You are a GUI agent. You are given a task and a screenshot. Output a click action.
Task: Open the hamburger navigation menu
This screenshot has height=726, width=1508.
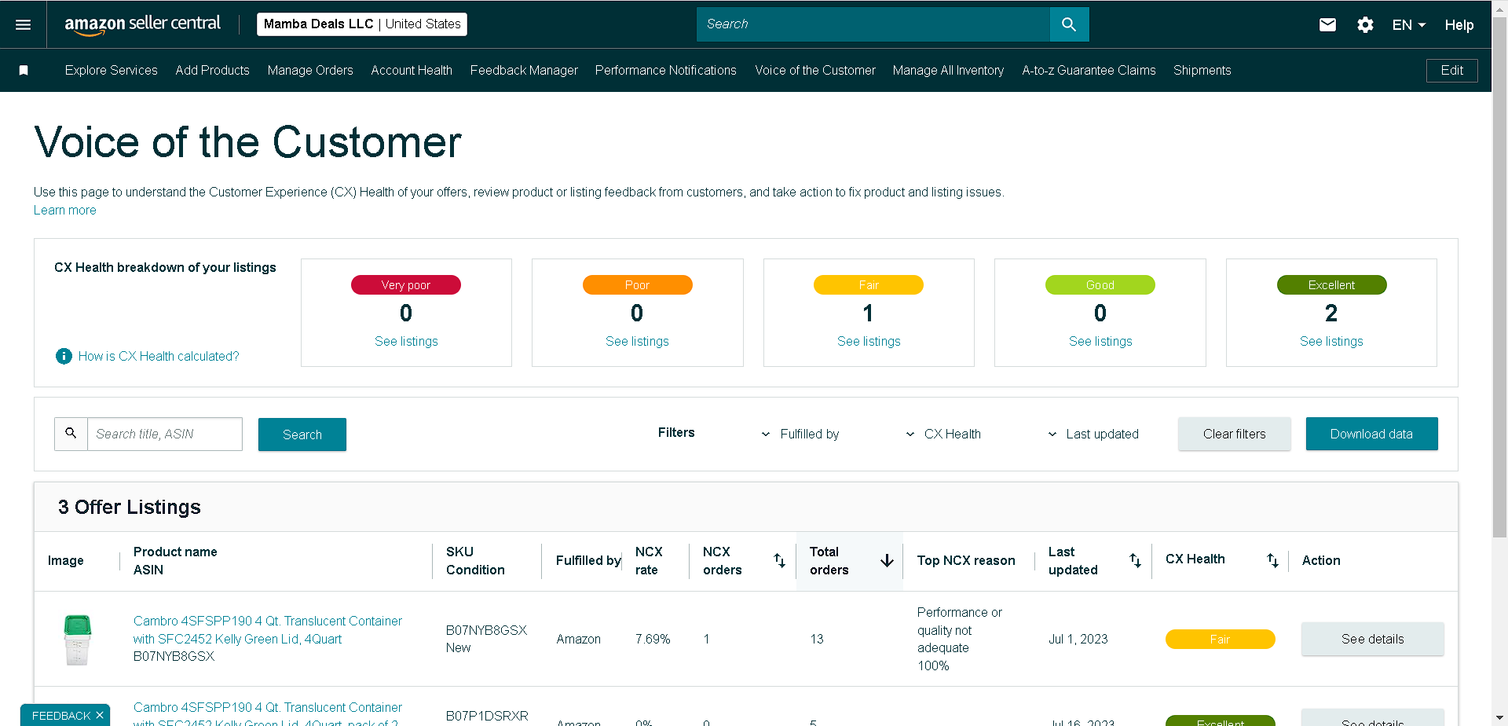point(24,24)
